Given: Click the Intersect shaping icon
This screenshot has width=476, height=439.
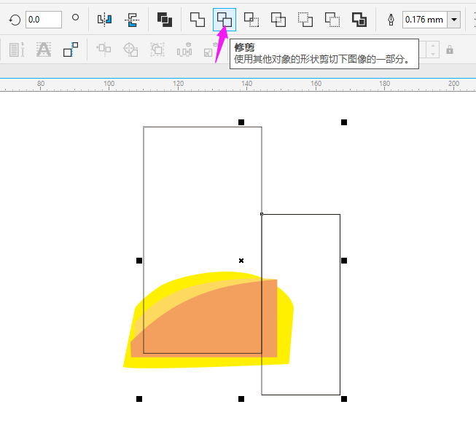Looking at the screenshot, I should point(251,20).
